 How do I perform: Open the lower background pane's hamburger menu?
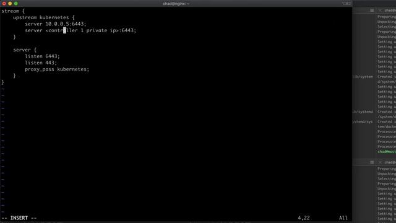[372, 162]
